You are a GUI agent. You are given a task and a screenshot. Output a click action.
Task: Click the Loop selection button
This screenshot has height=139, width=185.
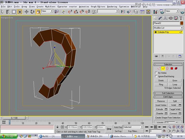point(175,85)
